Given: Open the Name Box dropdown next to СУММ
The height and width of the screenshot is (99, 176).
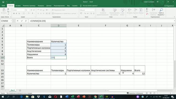Looking at the screenshot, I should pyautogui.click(x=11, y=21).
